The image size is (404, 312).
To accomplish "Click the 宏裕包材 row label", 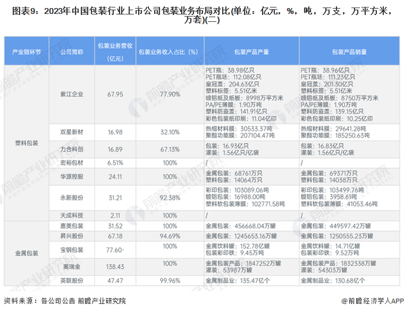I will click(x=72, y=163).
